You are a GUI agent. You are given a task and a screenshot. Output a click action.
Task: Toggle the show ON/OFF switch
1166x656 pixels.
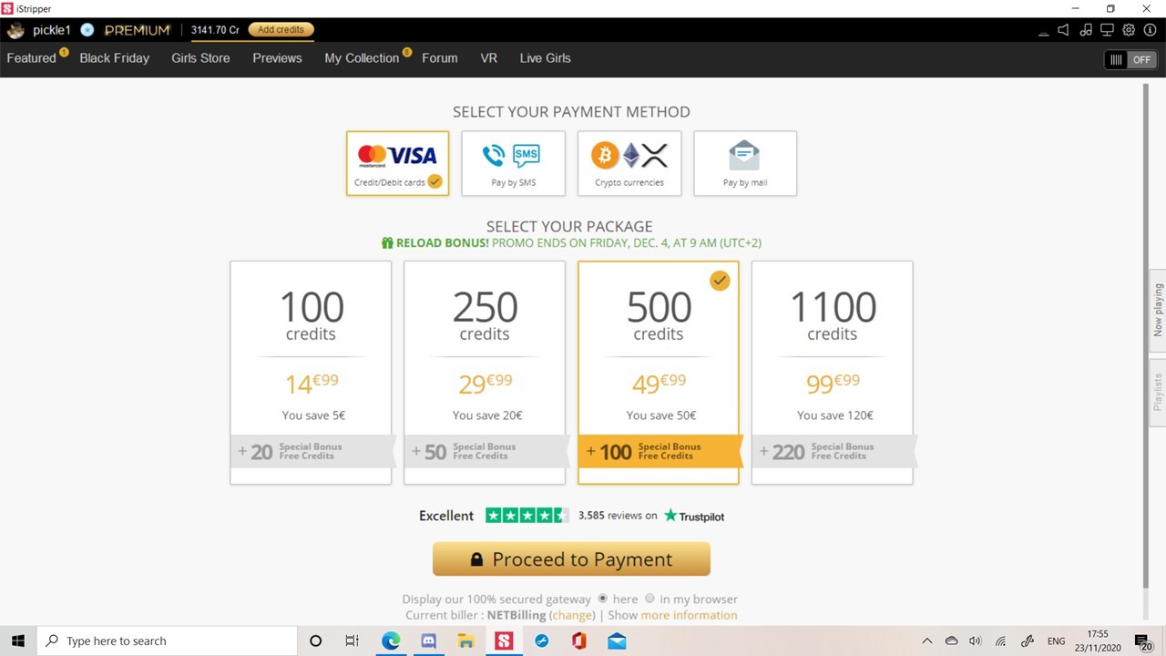point(1130,59)
